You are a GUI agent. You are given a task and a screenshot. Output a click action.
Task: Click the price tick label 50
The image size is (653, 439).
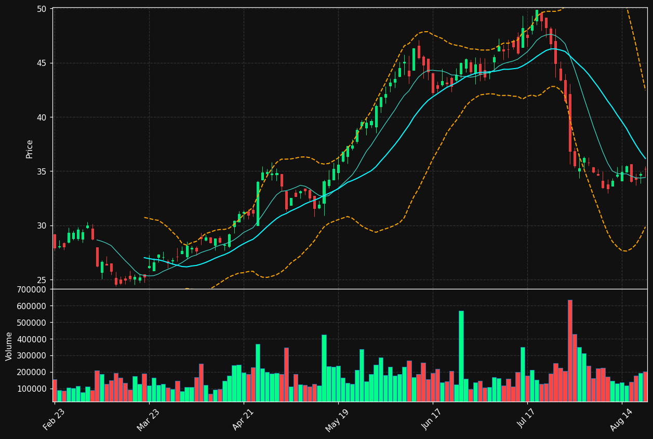point(42,9)
